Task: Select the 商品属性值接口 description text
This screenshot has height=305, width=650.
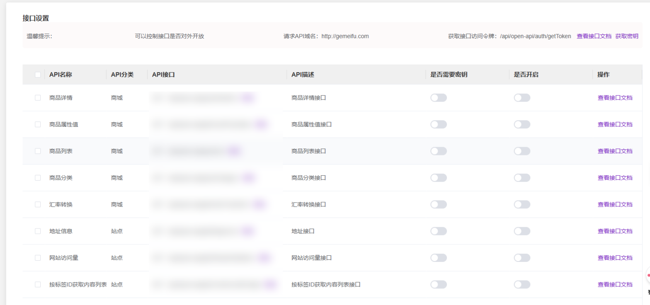Action: [312, 124]
